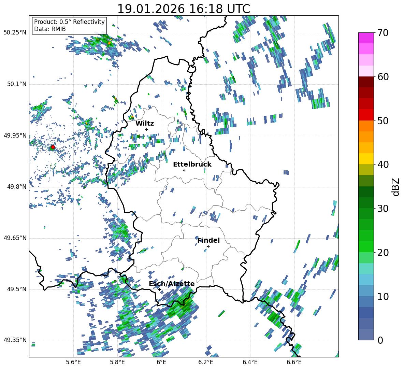Image resolution: width=404 pixels, height=369 pixels.
Task: Click the plot title 19.01.2026 16:18 UTC
Action: (184, 9)
